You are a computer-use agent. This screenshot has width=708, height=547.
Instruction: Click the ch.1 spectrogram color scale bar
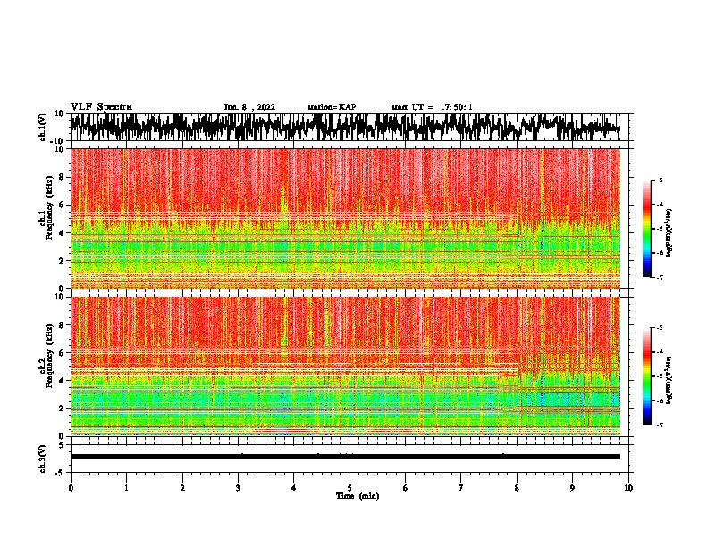[x=647, y=229]
